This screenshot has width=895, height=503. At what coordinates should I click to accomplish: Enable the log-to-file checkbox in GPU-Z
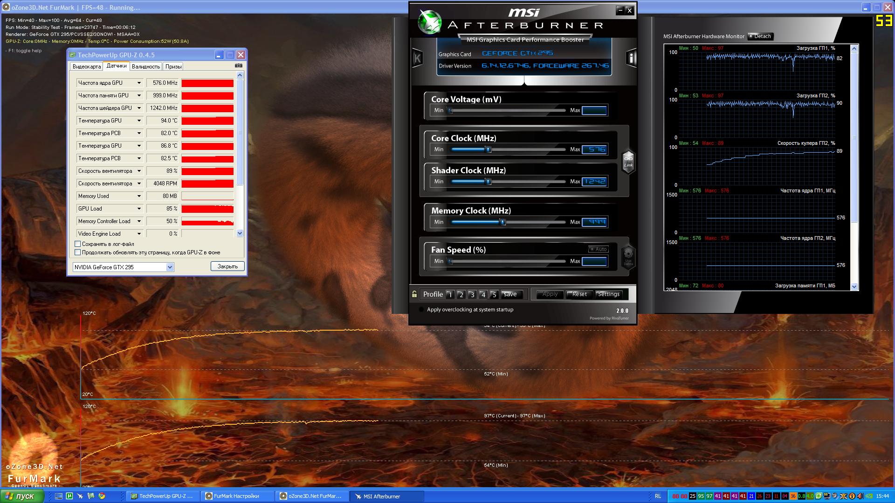[x=78, y=244]
